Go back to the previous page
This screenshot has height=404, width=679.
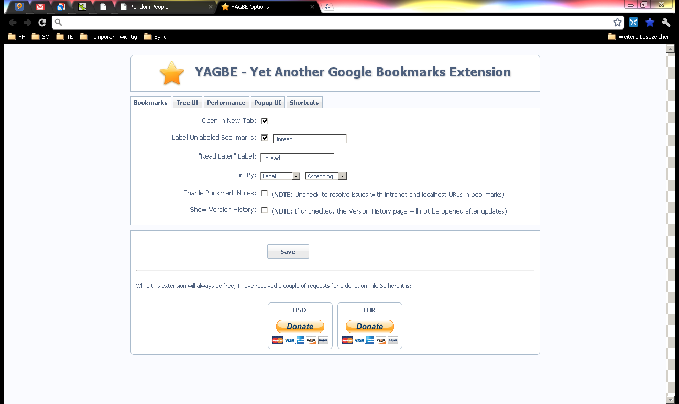(x=13, y=22)
